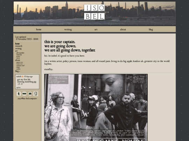Select 'drawing' under art in sidebar

click(19, 55)
